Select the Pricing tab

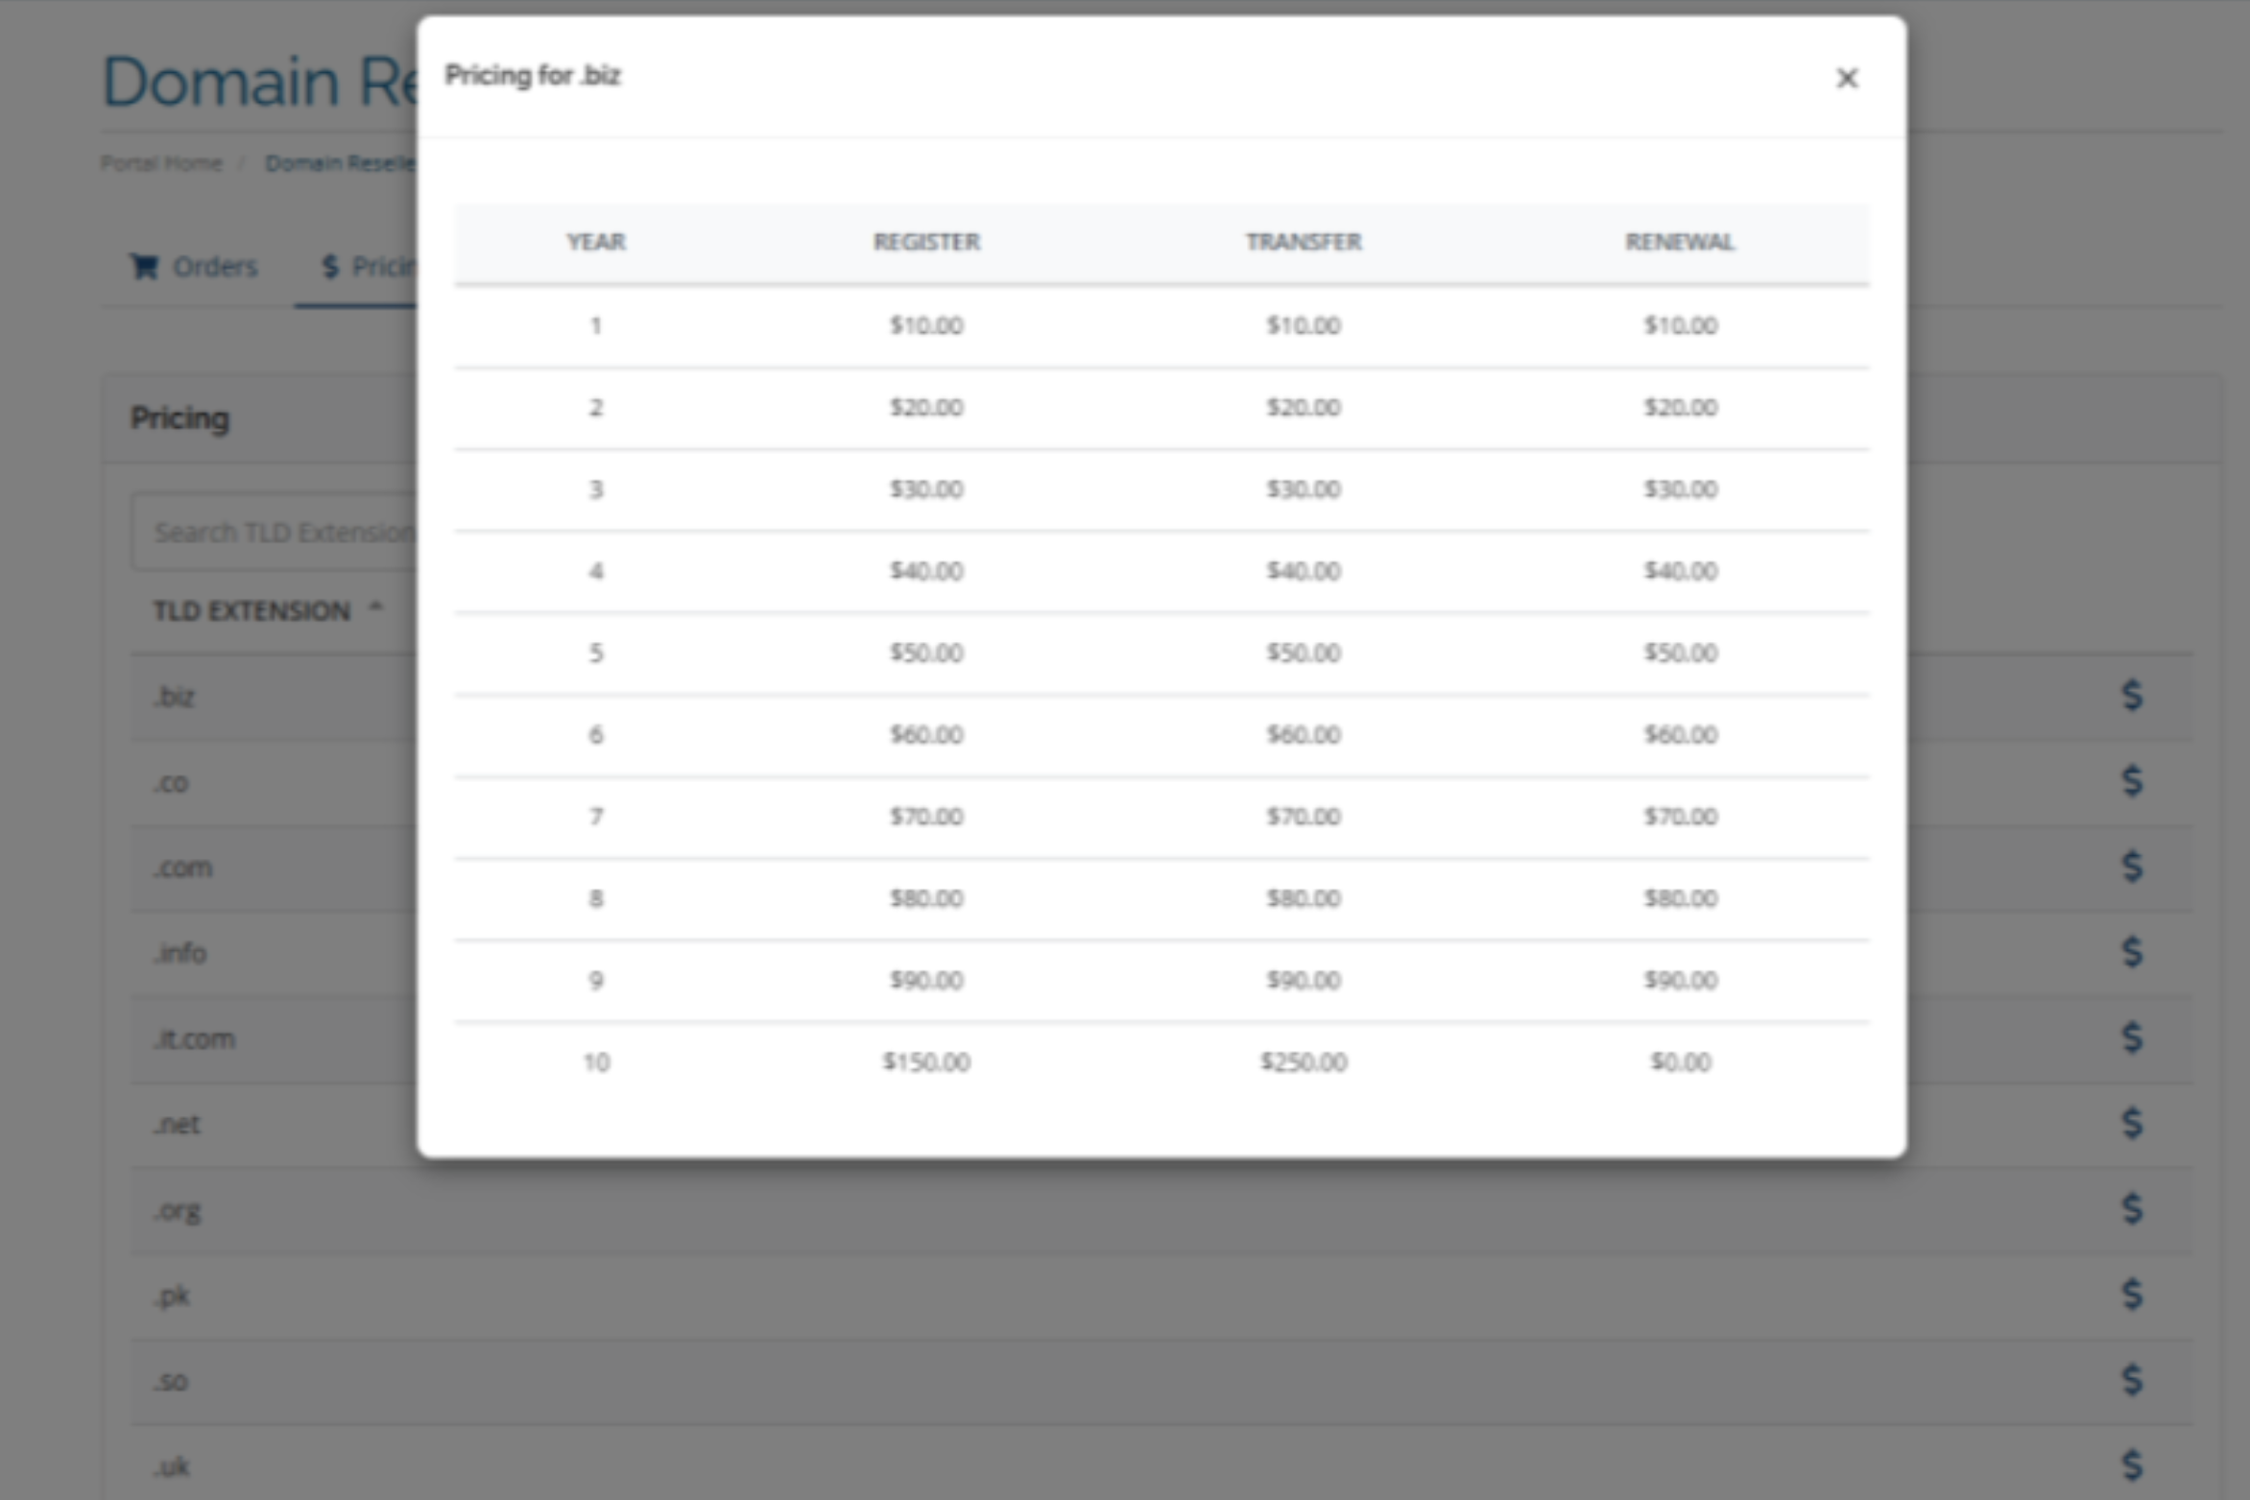[x=370, y=267]
